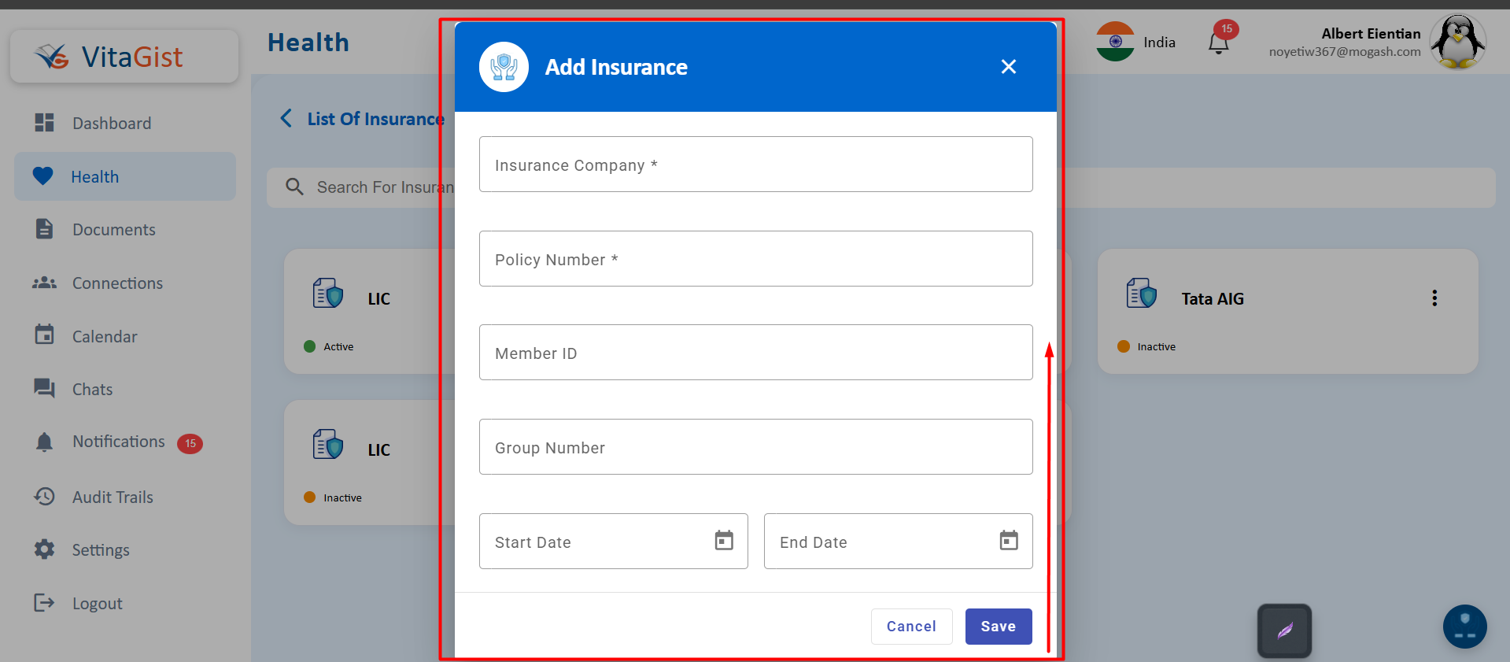
Task: Open the chatbot assistant floating icon
Action: [x=1464, y=627]
